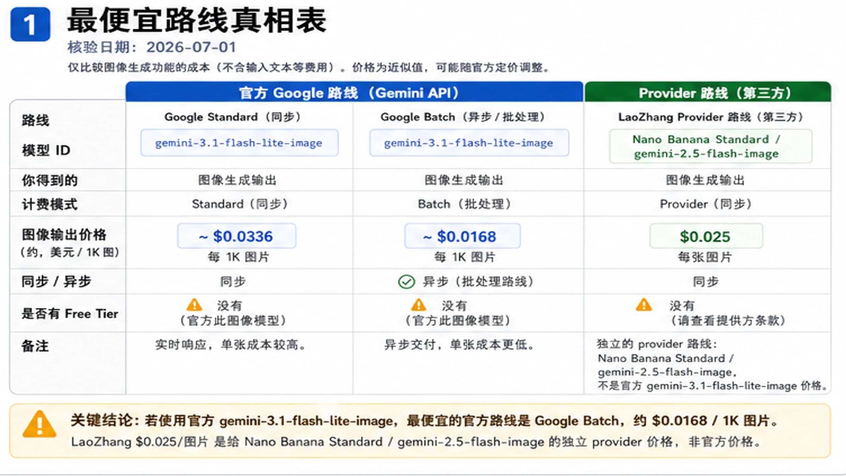This screenshot has height=476, width=846.
Task: Click gemini-3.1-flash-lite-image box under Google Batch
Action: coord(469,143)
